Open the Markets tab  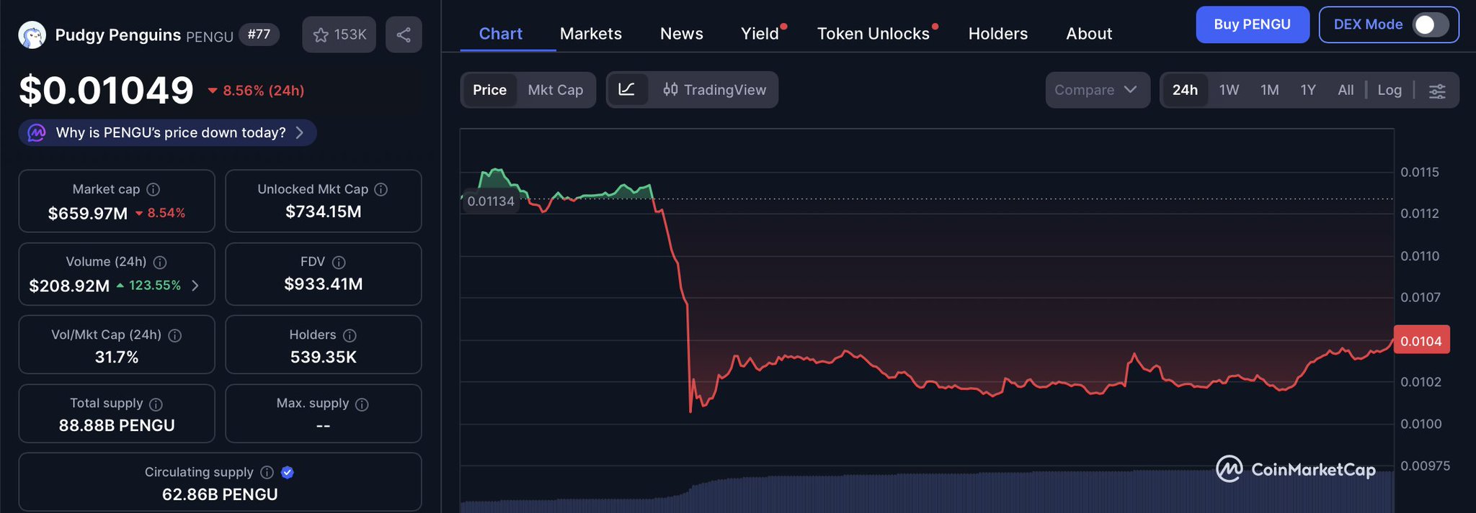[x=590, y=34]
